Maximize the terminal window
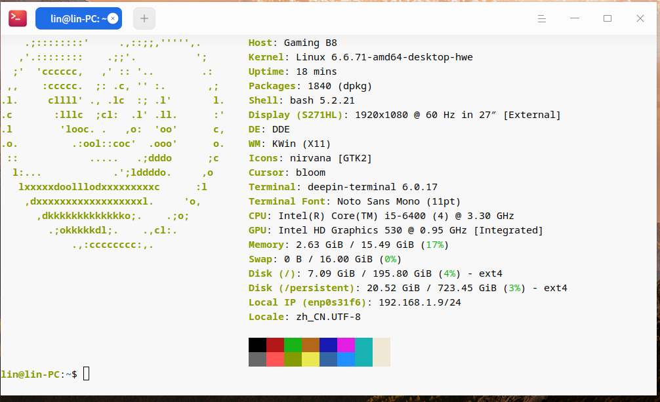The image size is (660, 402). (608, 18)
